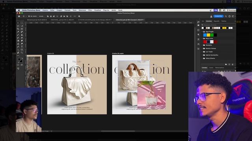Open the Adobe Photoshop (Beta) app menu
Screen dimensions: 252x141
tap(31, 10)
